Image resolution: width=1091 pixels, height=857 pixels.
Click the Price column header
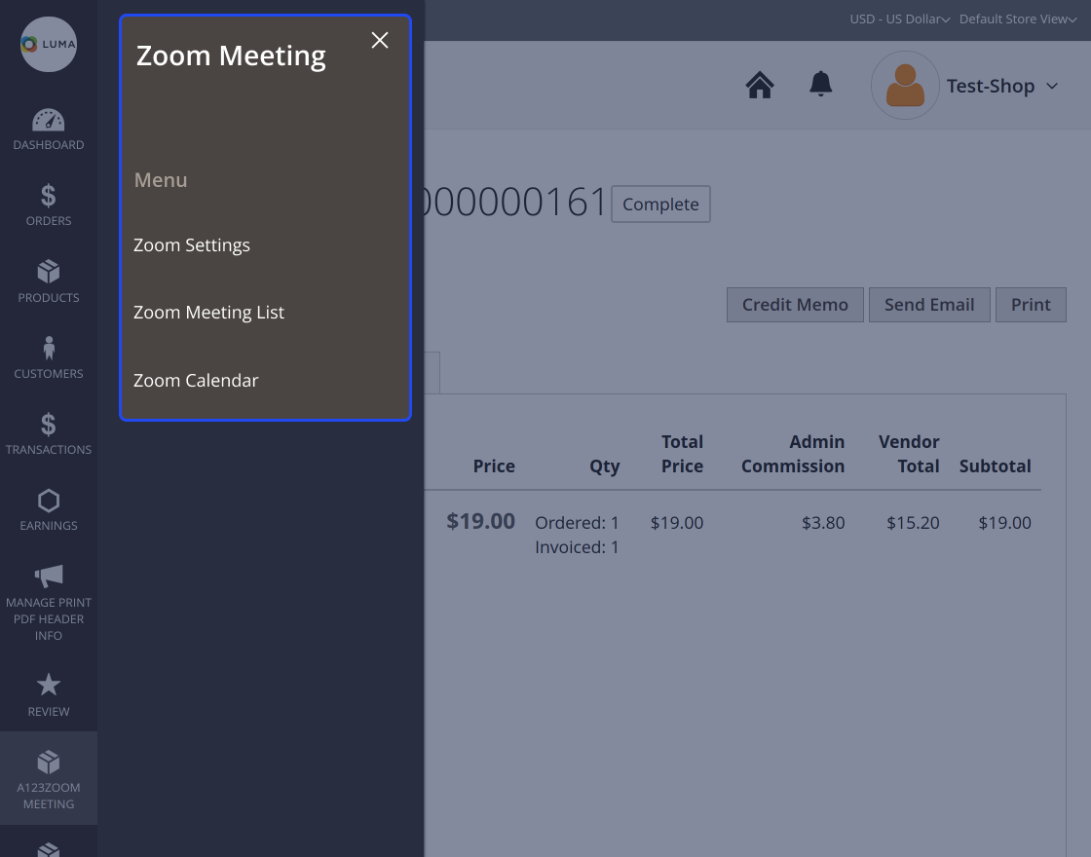click(x=494, y=466)
